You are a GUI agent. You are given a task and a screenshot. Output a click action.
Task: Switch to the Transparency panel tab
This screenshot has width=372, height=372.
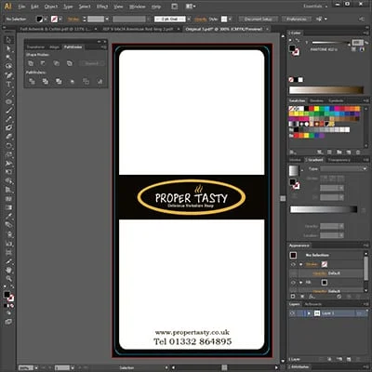coord(339,160)
